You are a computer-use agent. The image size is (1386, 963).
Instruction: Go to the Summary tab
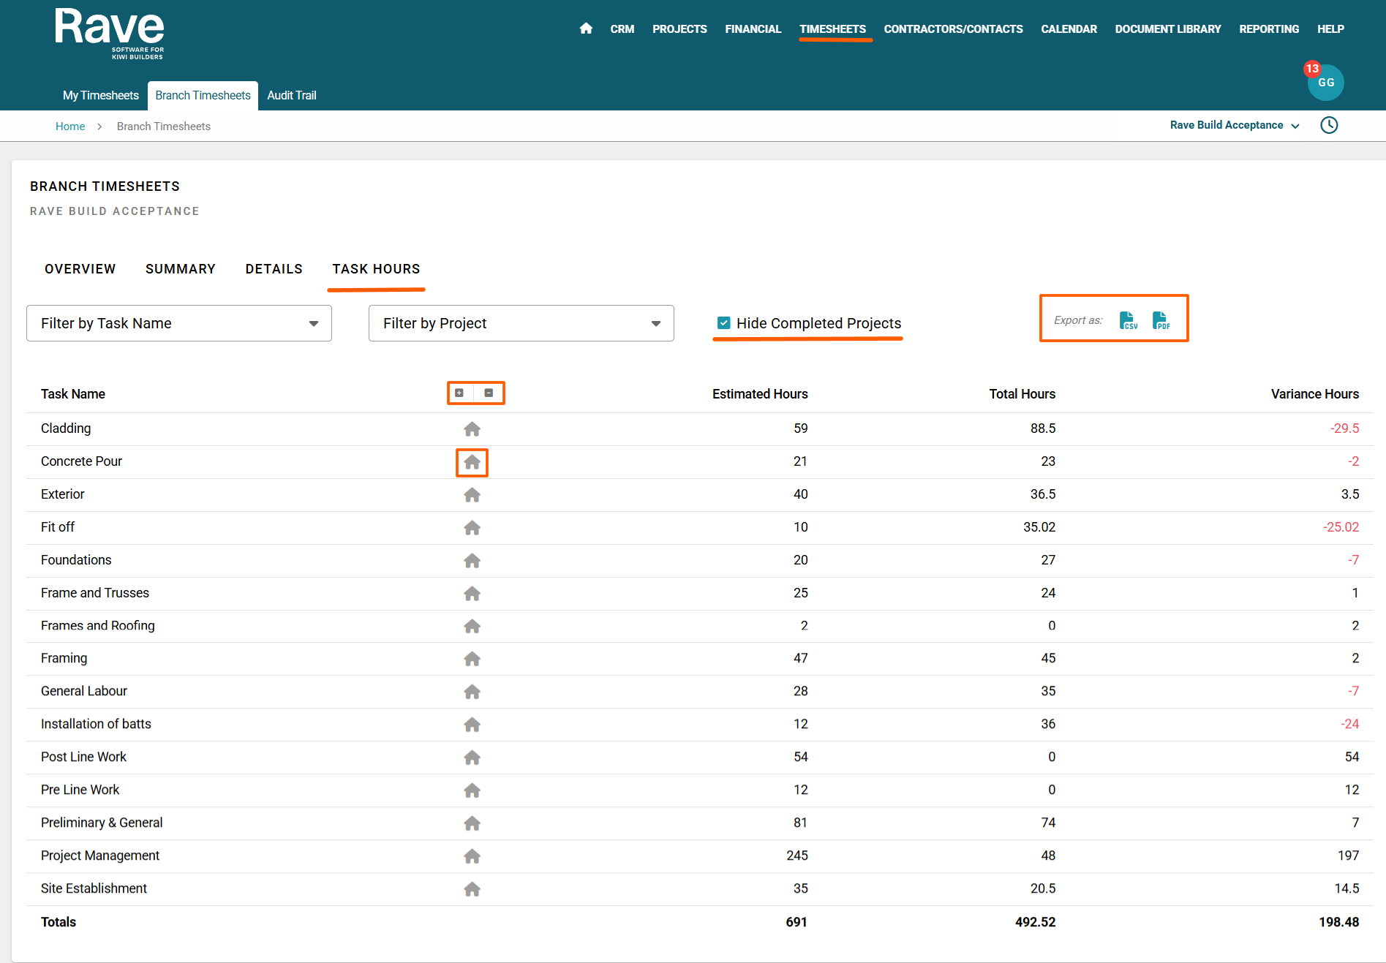[180, 269]
